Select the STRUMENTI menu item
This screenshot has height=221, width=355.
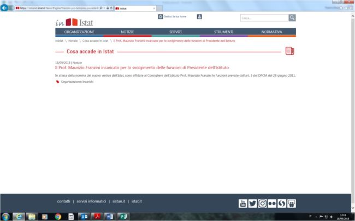click(223, 32)
